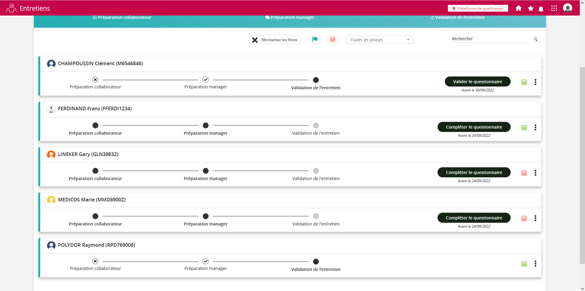Click Valider le questionnaire button
This screenshot has width=585, height=291.
[477, 82]
